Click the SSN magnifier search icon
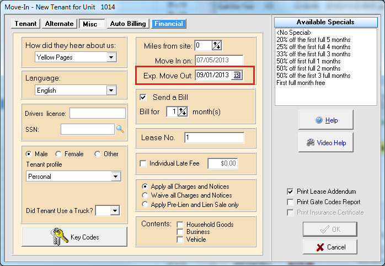The width and height of the screenshot is (385, 266). click(120, 129)
